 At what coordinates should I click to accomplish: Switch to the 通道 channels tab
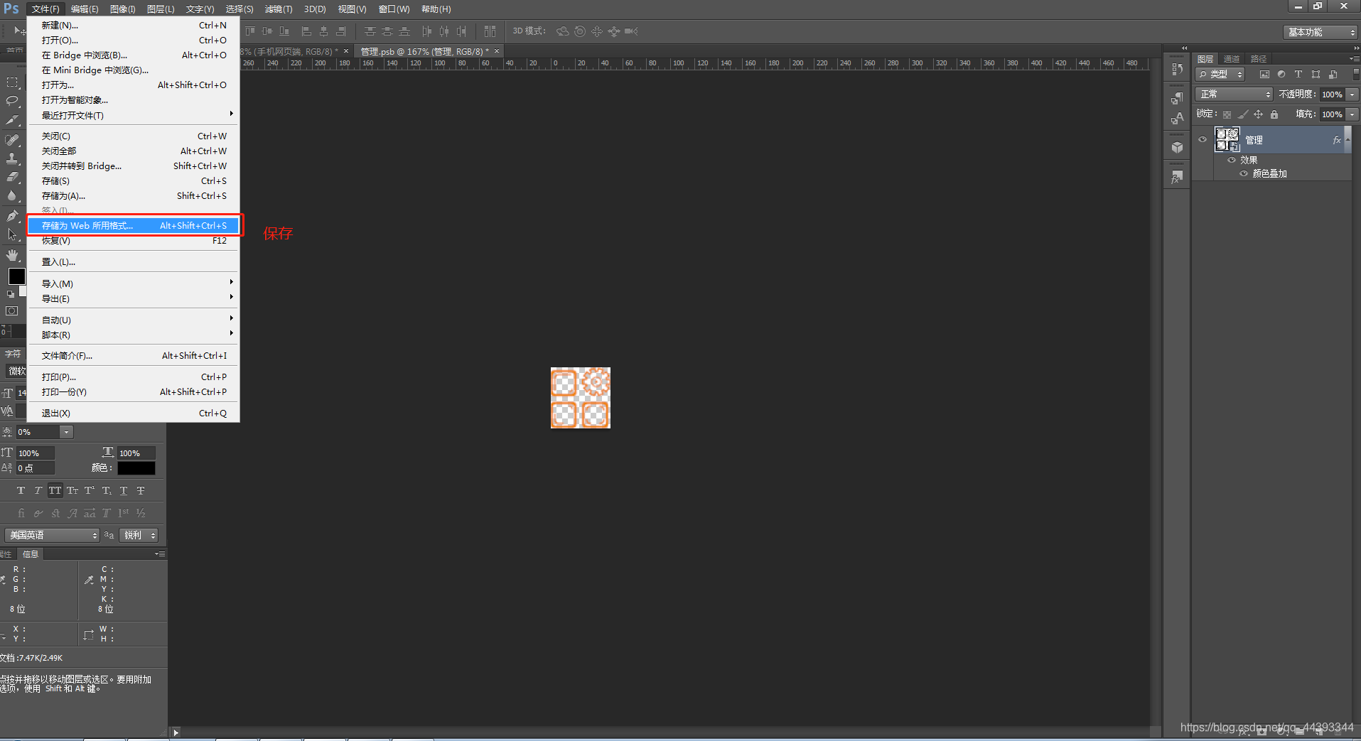pyautogui.click(x=1232, y=59)
